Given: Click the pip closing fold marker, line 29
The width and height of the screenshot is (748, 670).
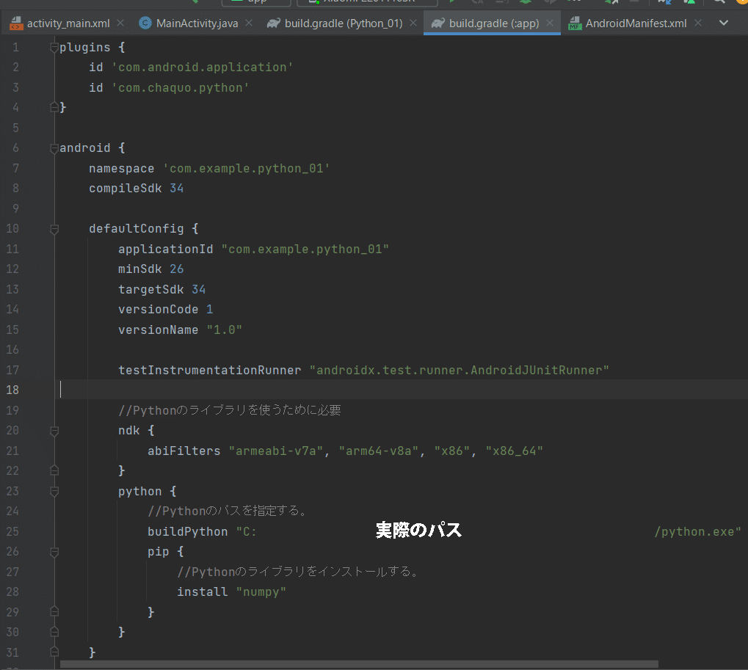Looking at the screenshot, I should point(54,612).
